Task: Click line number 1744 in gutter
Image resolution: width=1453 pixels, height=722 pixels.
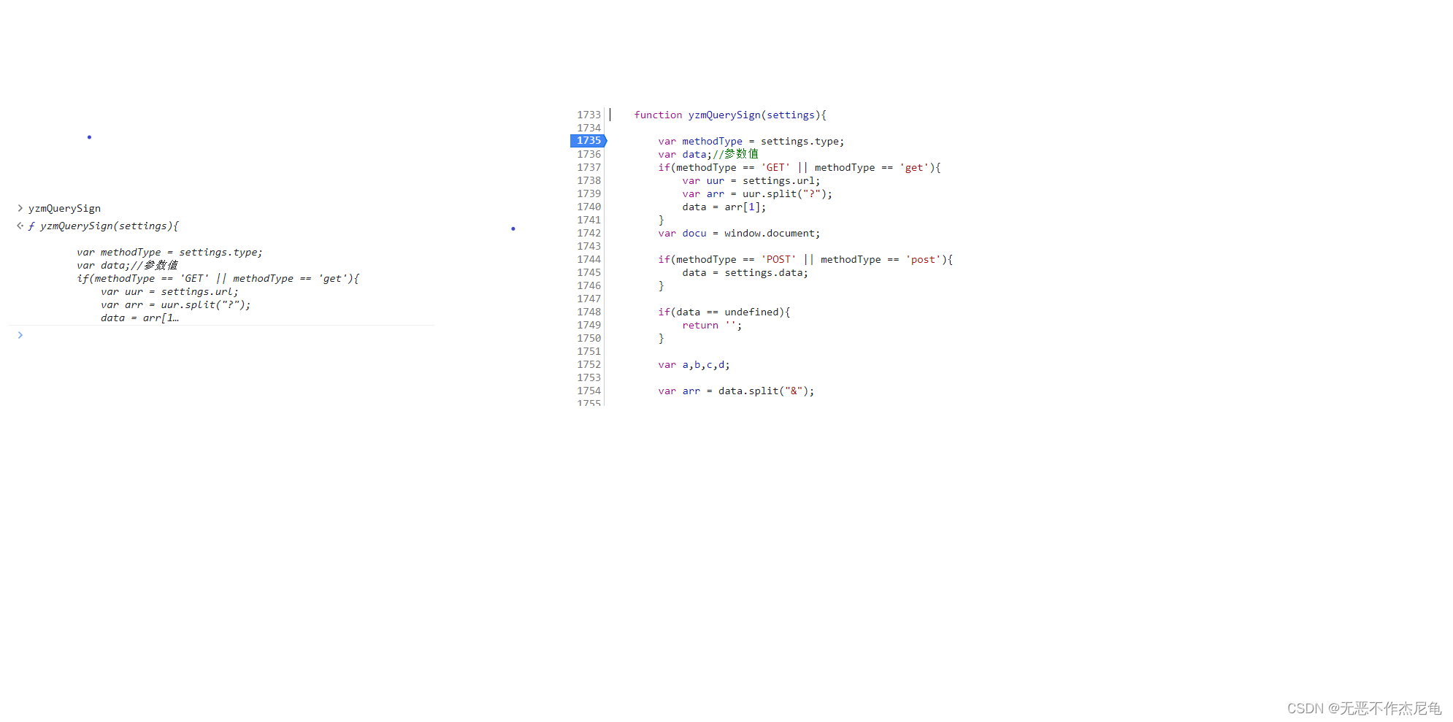Action: (589, 259)
